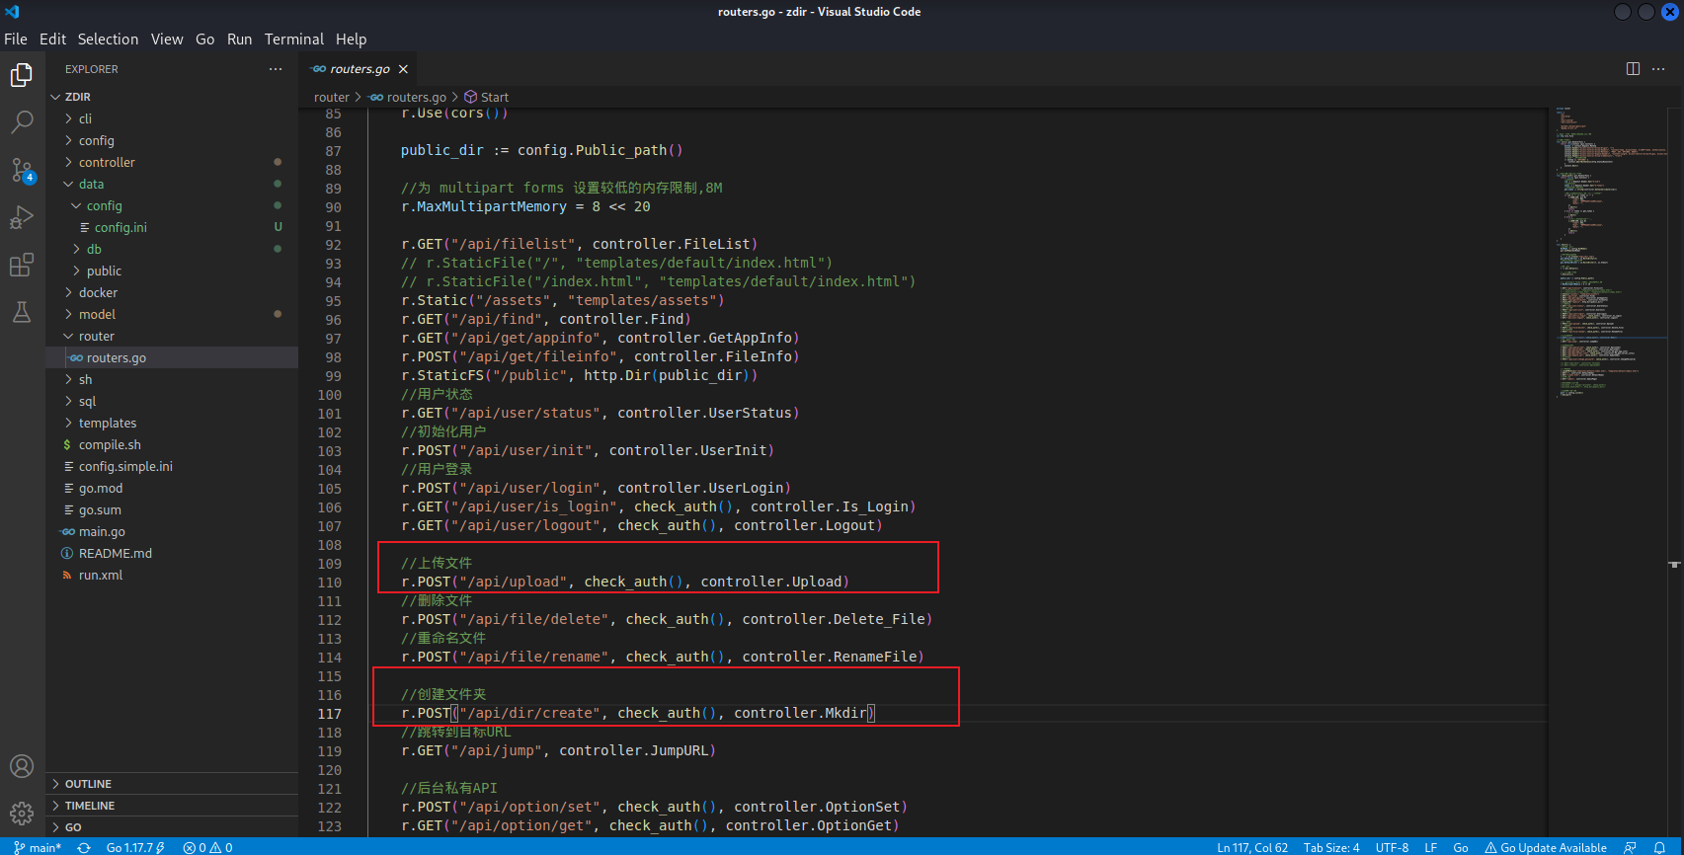Open config.ini file in explorer
1684x855 pixels.
[x=172, y=227]
